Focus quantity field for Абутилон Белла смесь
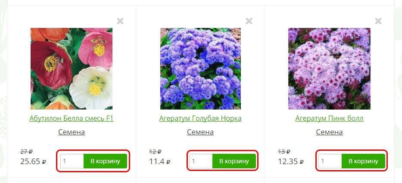Screen dimensions: 402x183 click(72, 161)
